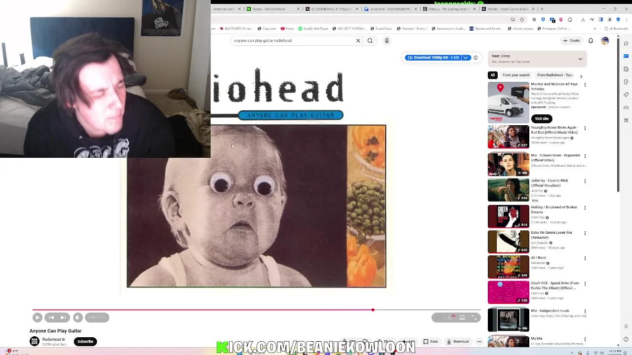This screenshot has height=355, width=632.
Task: Bookmark this page star icon
Action: point(522,19)
